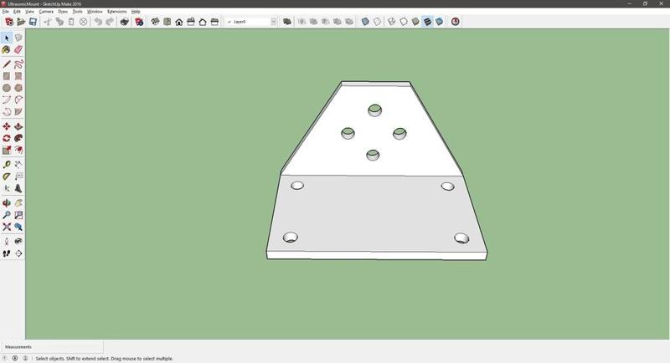Print the model
Screen dimensions: 670x363
click(x=124, y=21)
